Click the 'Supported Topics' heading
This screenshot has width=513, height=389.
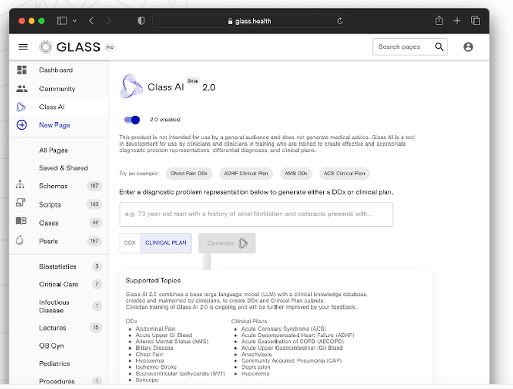153,280
